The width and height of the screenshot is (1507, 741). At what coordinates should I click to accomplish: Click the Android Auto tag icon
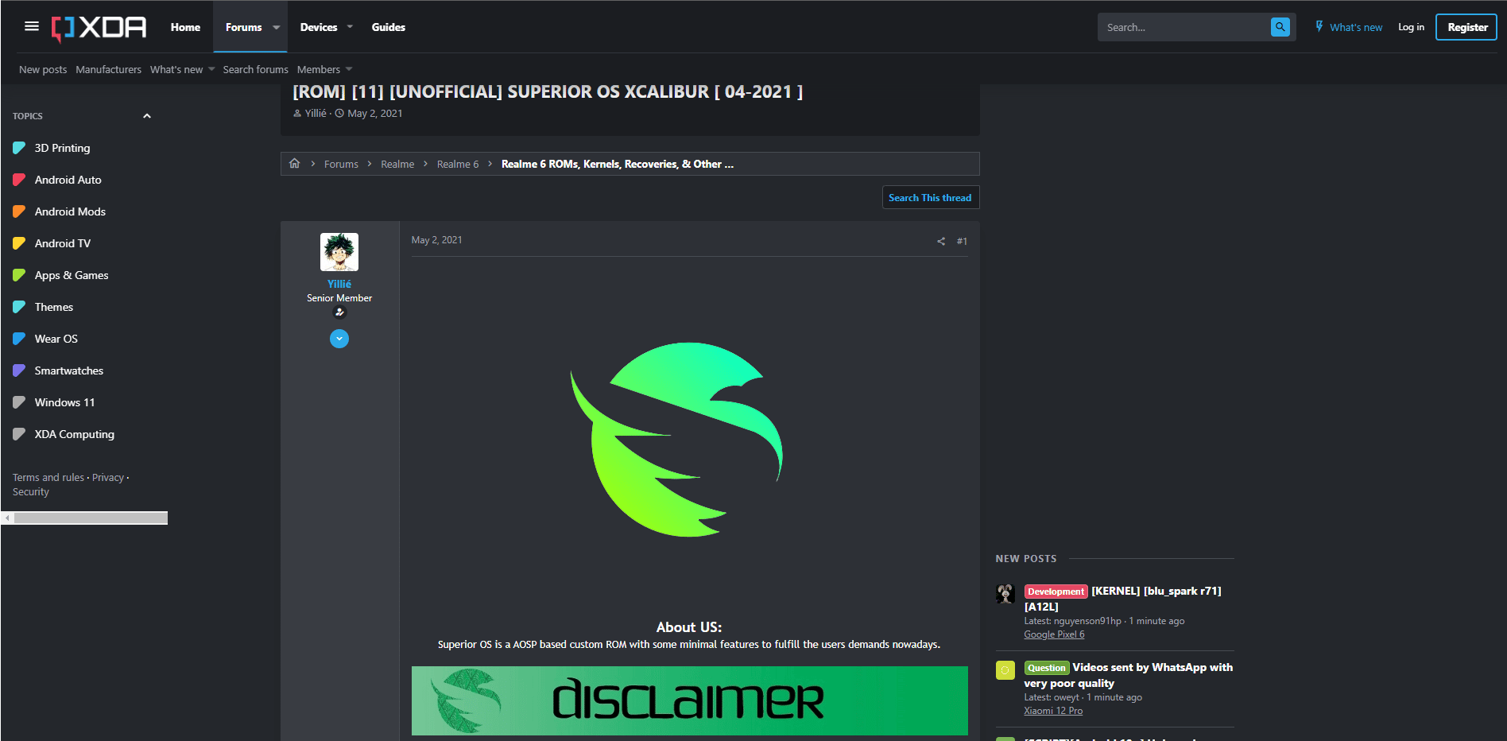[x=19, y=180]
